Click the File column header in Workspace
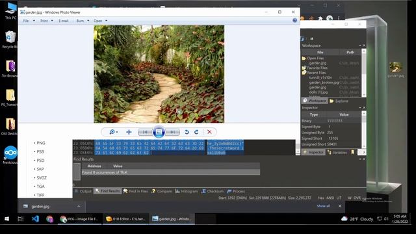416x234 pixels. [320, 52]
